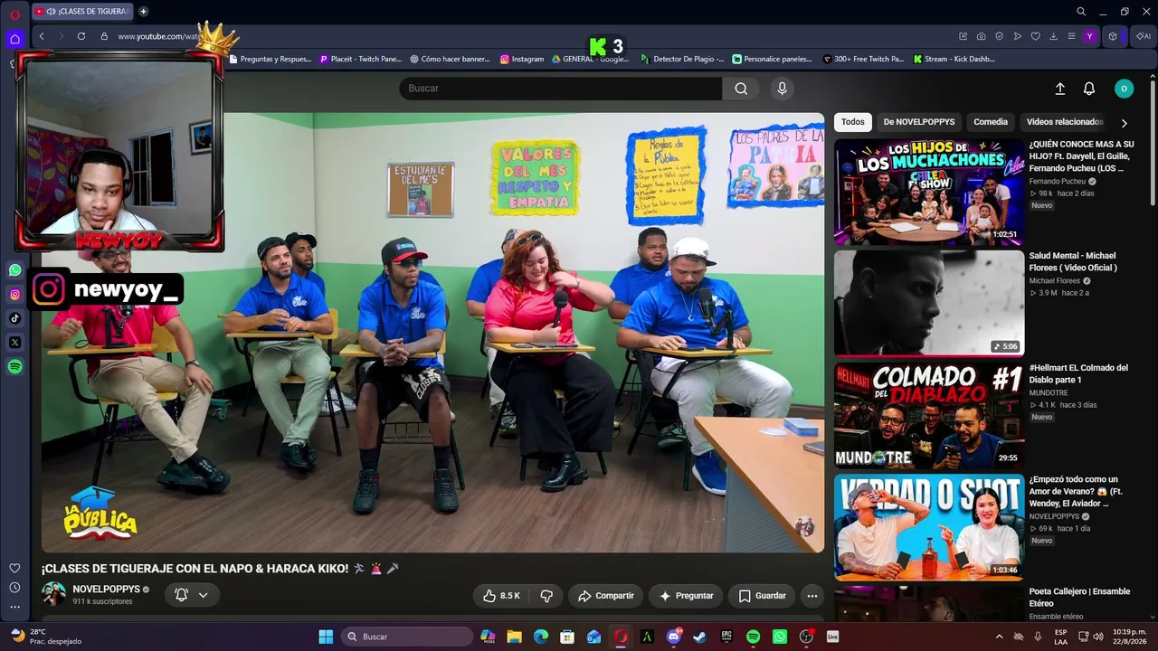This screenshot has height=651, width=1158.
Task: Open the Verdad o Shot video thumbnail
Action: click(x=929, y=527)
